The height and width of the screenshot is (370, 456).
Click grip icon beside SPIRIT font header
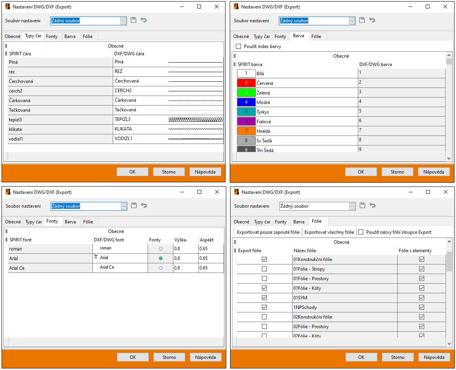6,240
